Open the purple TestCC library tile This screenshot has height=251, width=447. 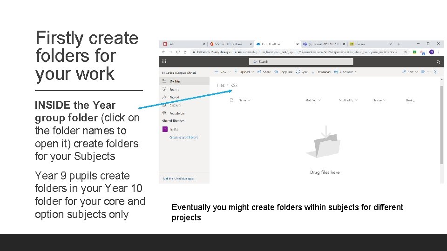point(165,129)
